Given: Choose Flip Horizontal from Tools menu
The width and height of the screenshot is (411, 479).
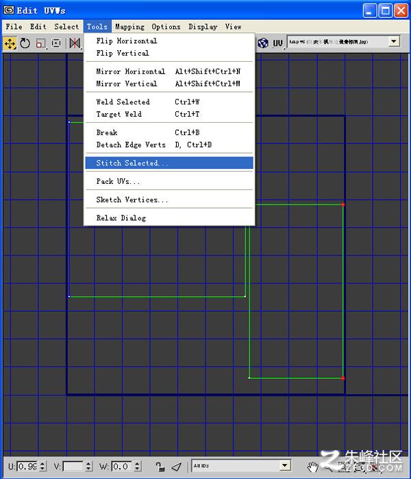Looking at the screenshot, I should point(169,40).
